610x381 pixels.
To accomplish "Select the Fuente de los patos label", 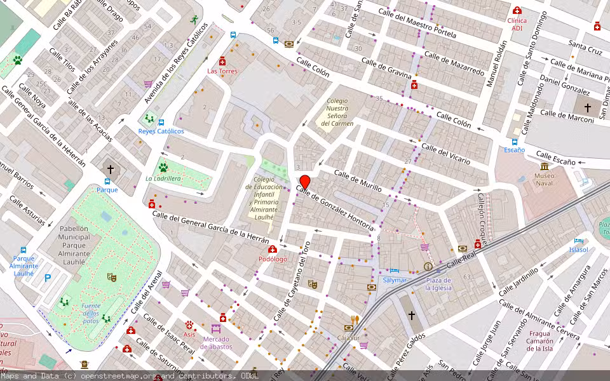I will click(91, 313).
